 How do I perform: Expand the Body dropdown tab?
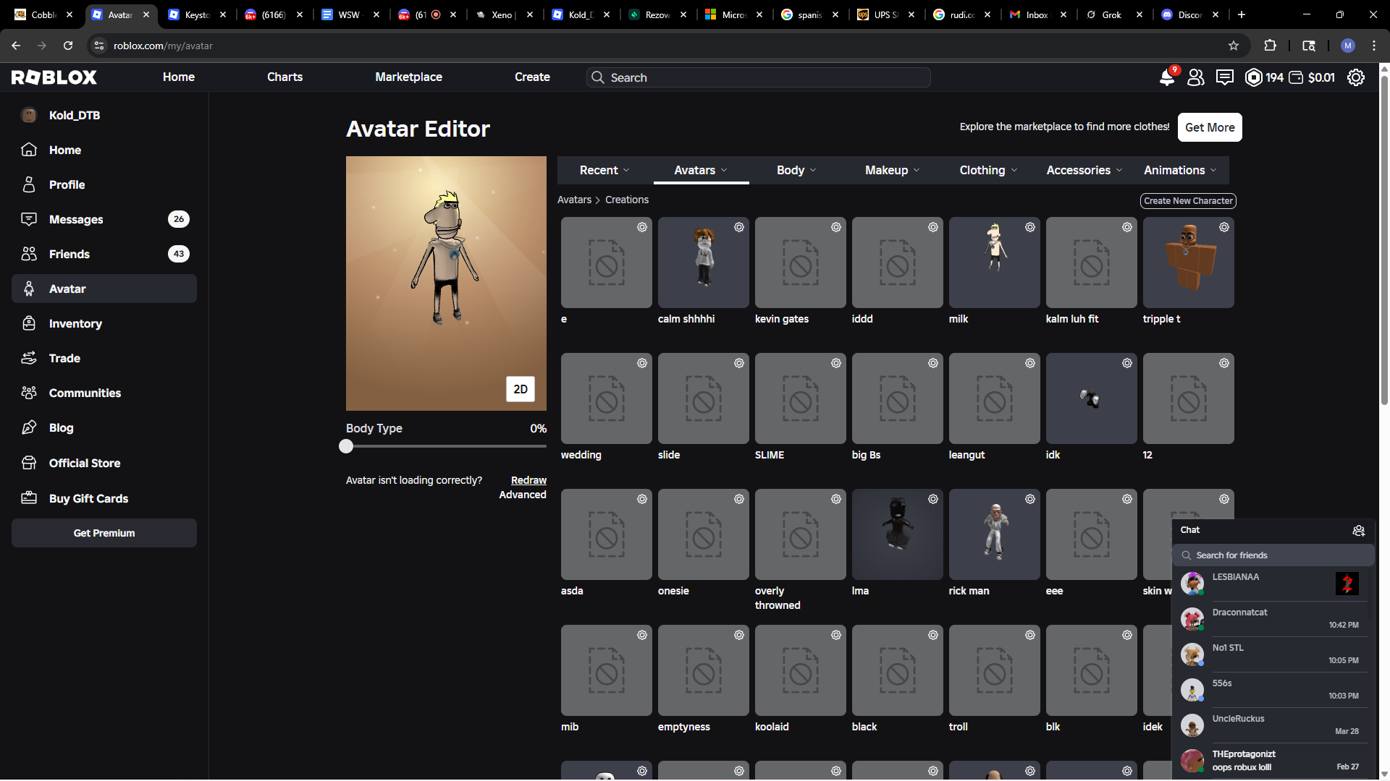[x=796, y=170]
